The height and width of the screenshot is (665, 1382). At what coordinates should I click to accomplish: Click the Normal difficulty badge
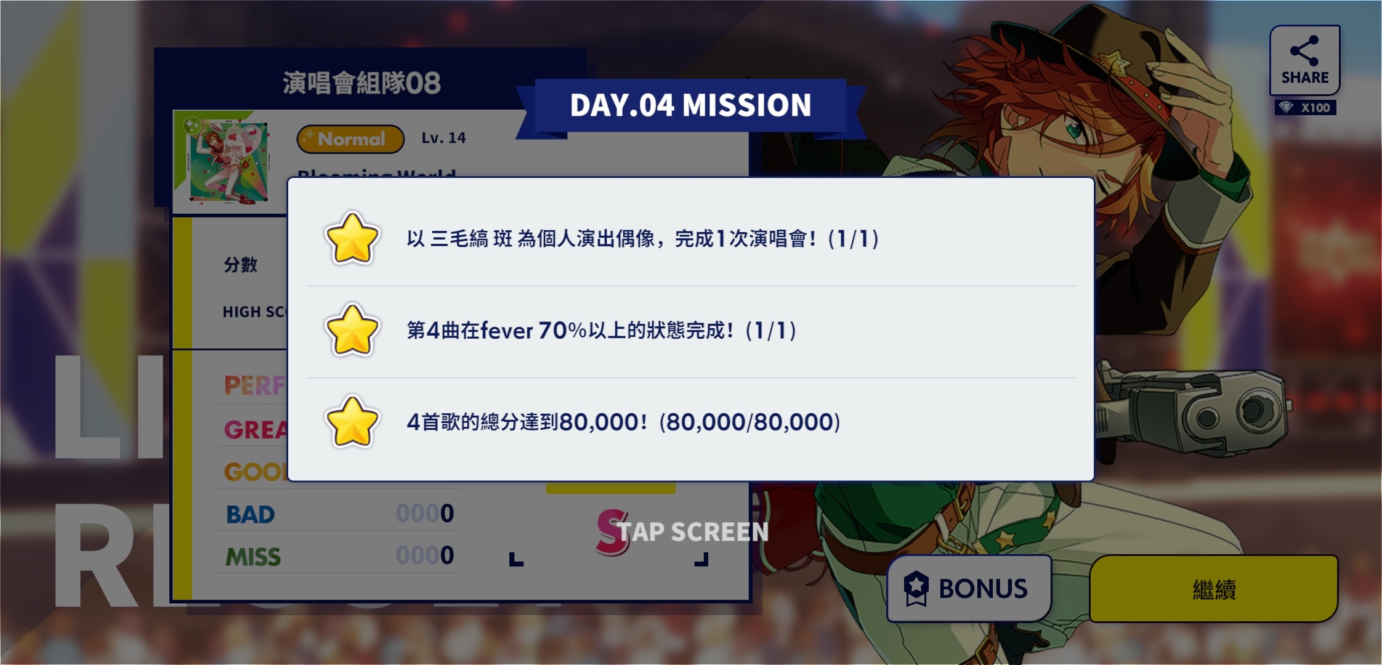pyautogui.click(x=350, y=139)
